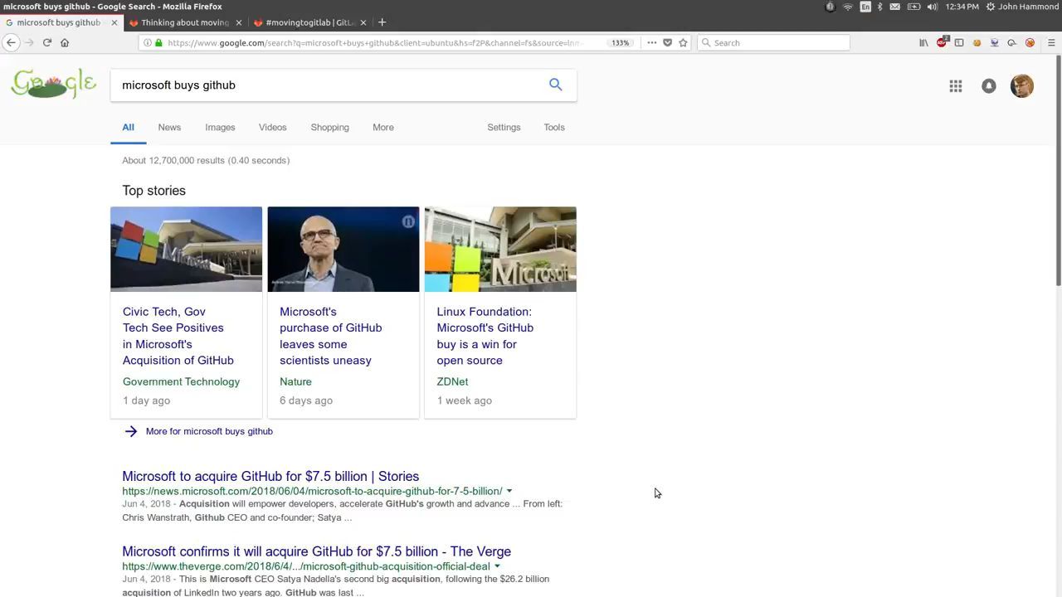Save page to Pocket
This screenshot has width=1062, height=597.
point(667,42)
